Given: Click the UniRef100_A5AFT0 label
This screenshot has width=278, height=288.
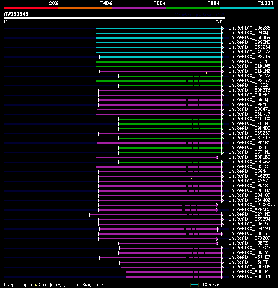Looking at the screenshot, I should [249, 262].
